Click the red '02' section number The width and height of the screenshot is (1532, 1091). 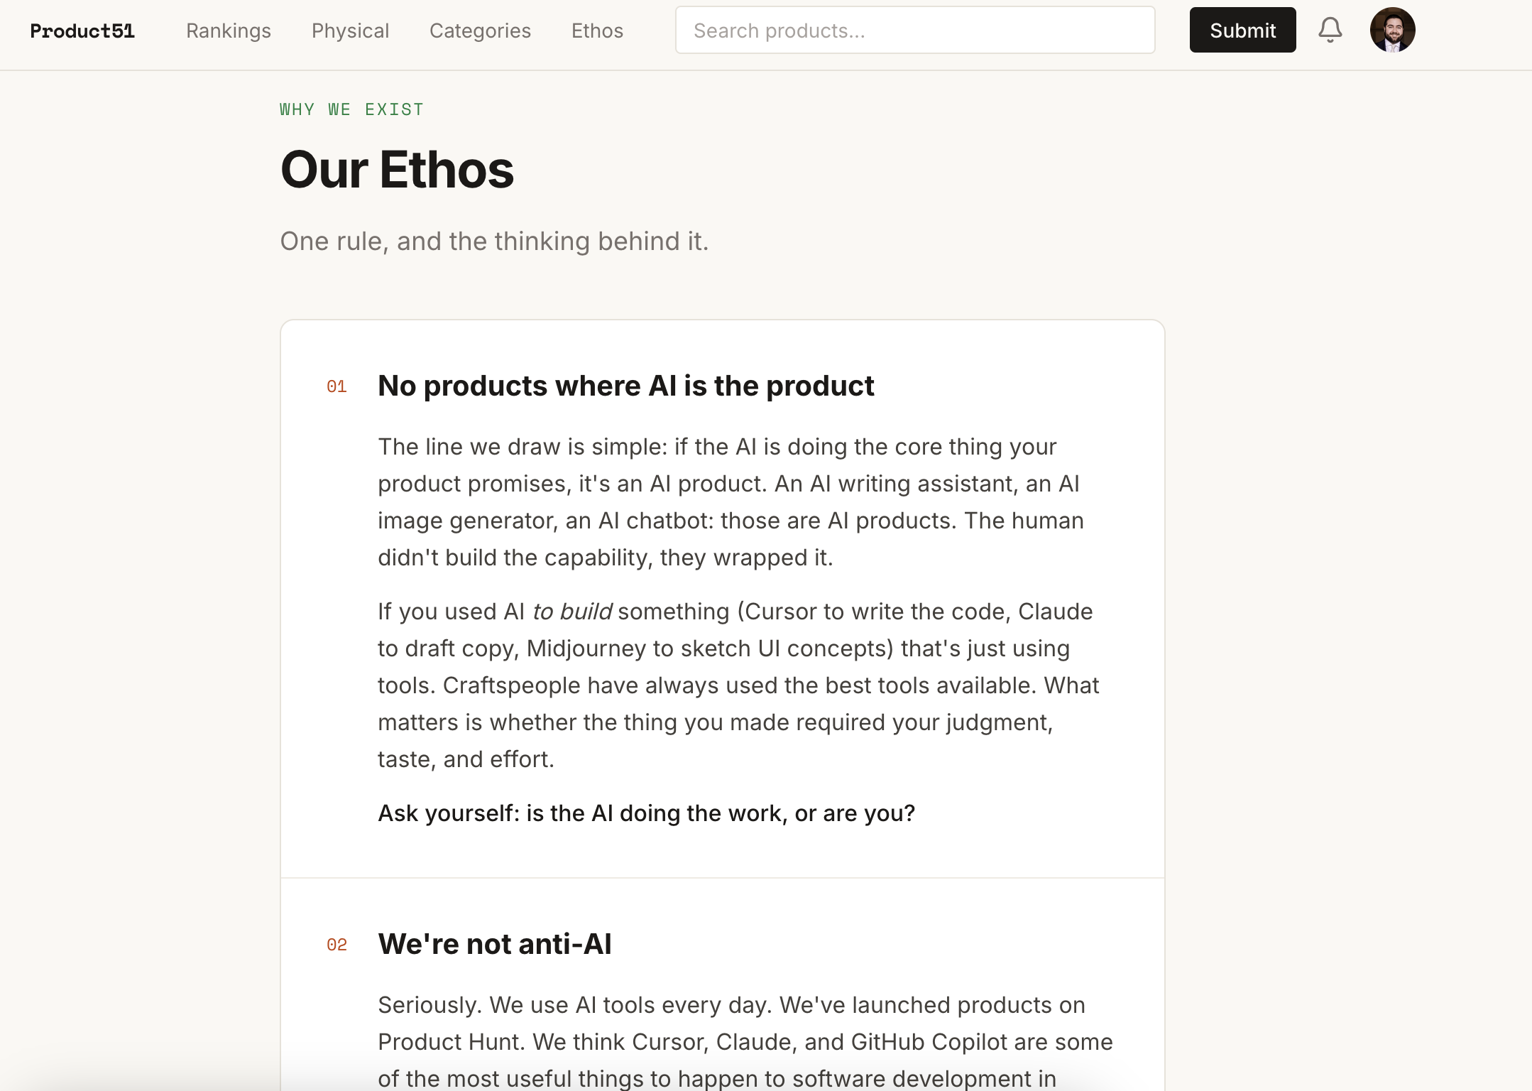pyautogui.click(x=337, y=945)
